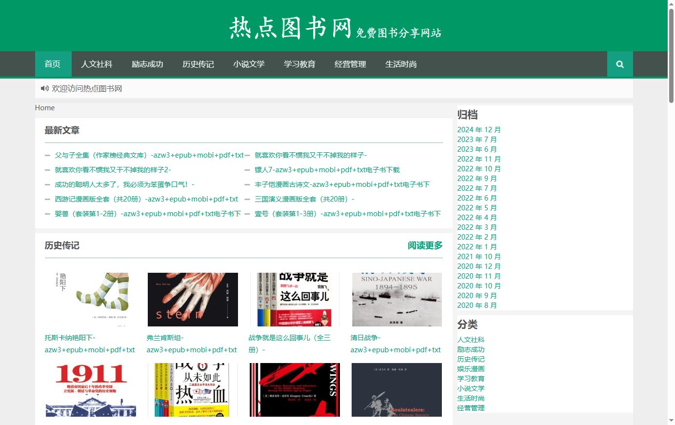Open article 丰子恺漫画古诗文
Viewport: 675px width, 425px height.
pos(342,184)
